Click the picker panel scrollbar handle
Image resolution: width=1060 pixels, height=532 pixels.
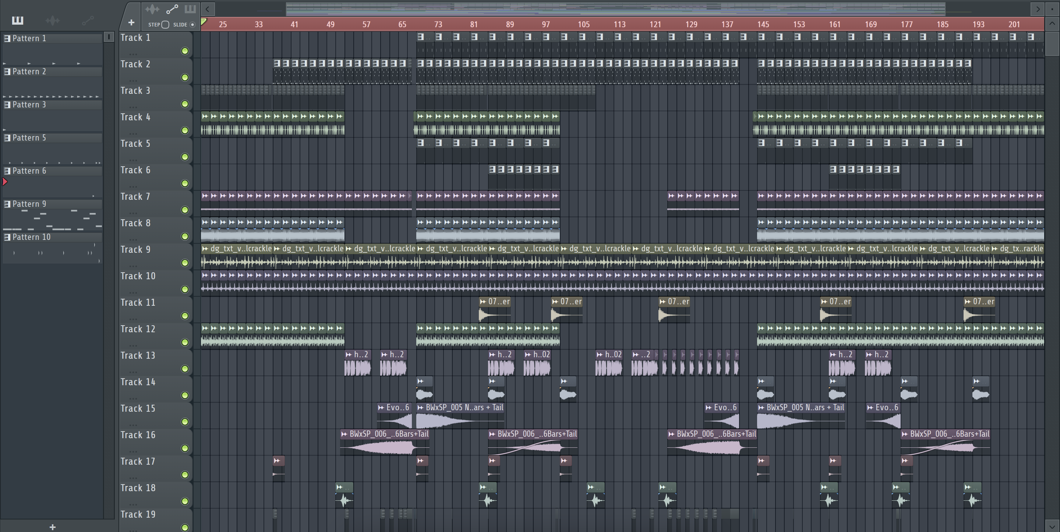click(109, 37)
